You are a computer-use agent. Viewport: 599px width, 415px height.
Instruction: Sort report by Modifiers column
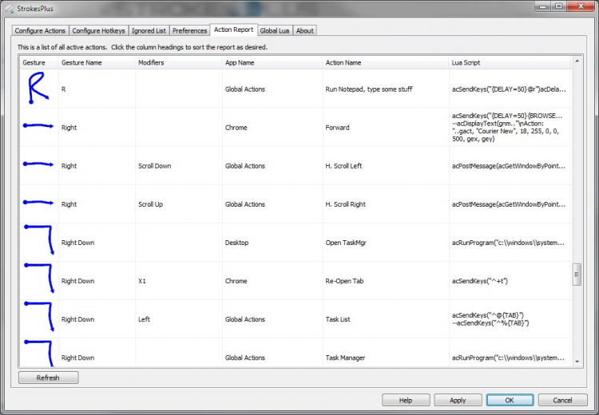[178, 62]
